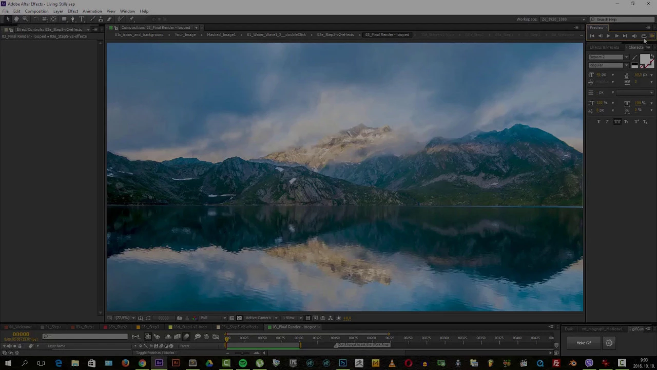This screenshot has height=370, width=657.
Task: Open the Preview panel menu
Action: (648, 27)
